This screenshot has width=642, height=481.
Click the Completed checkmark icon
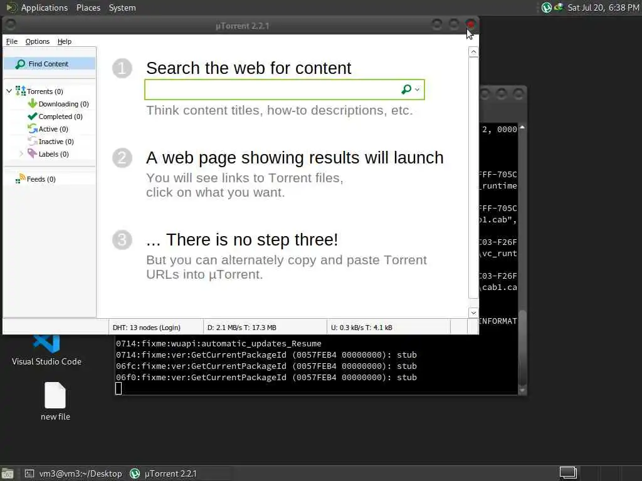coord(33,116)
